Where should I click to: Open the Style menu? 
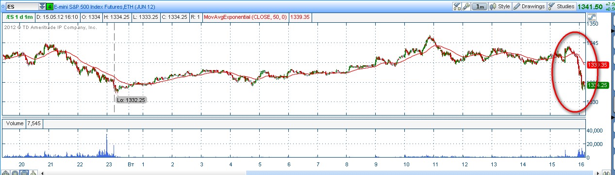[500, 6]
